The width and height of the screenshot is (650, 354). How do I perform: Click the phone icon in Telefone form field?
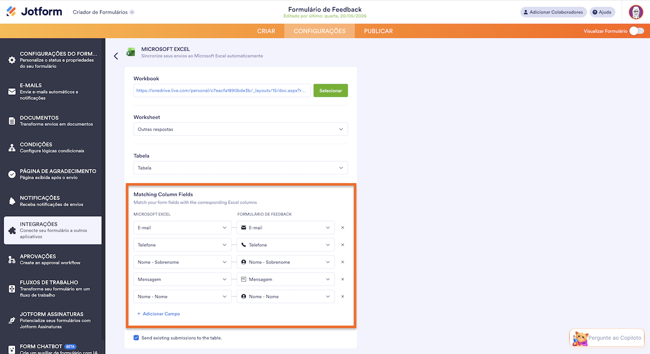[244, 245]
